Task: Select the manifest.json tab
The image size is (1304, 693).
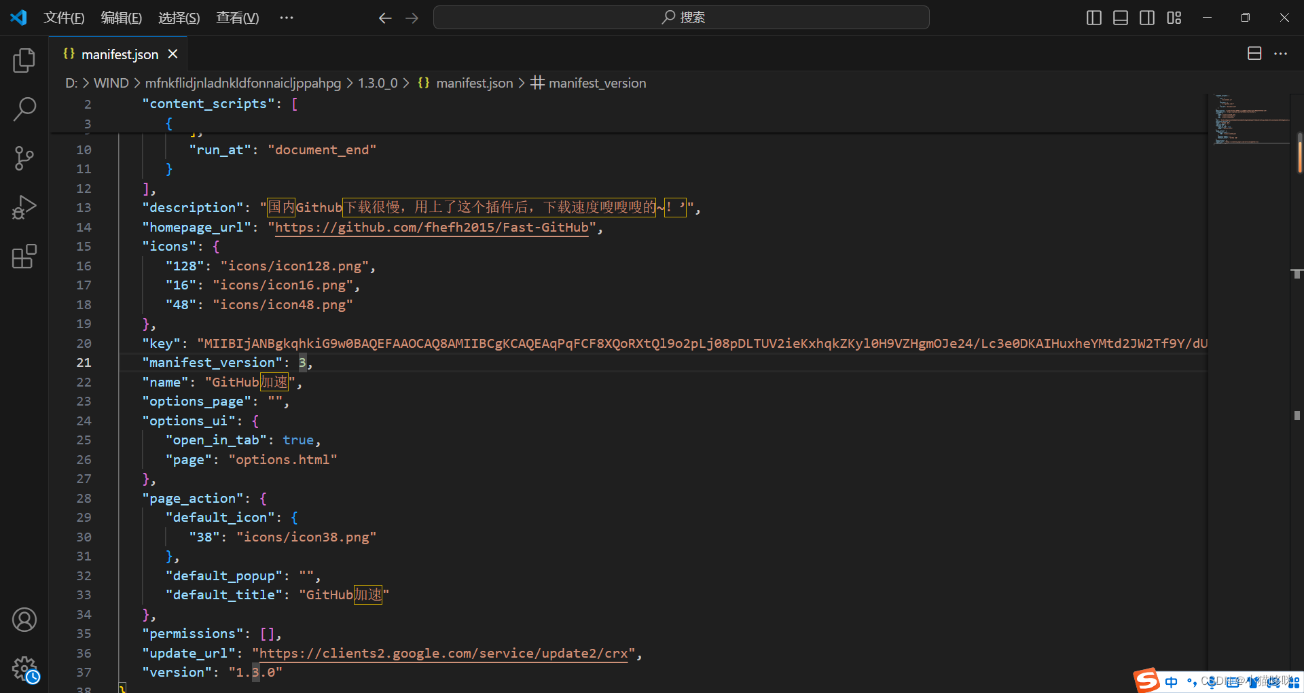Action: point(119,54)
